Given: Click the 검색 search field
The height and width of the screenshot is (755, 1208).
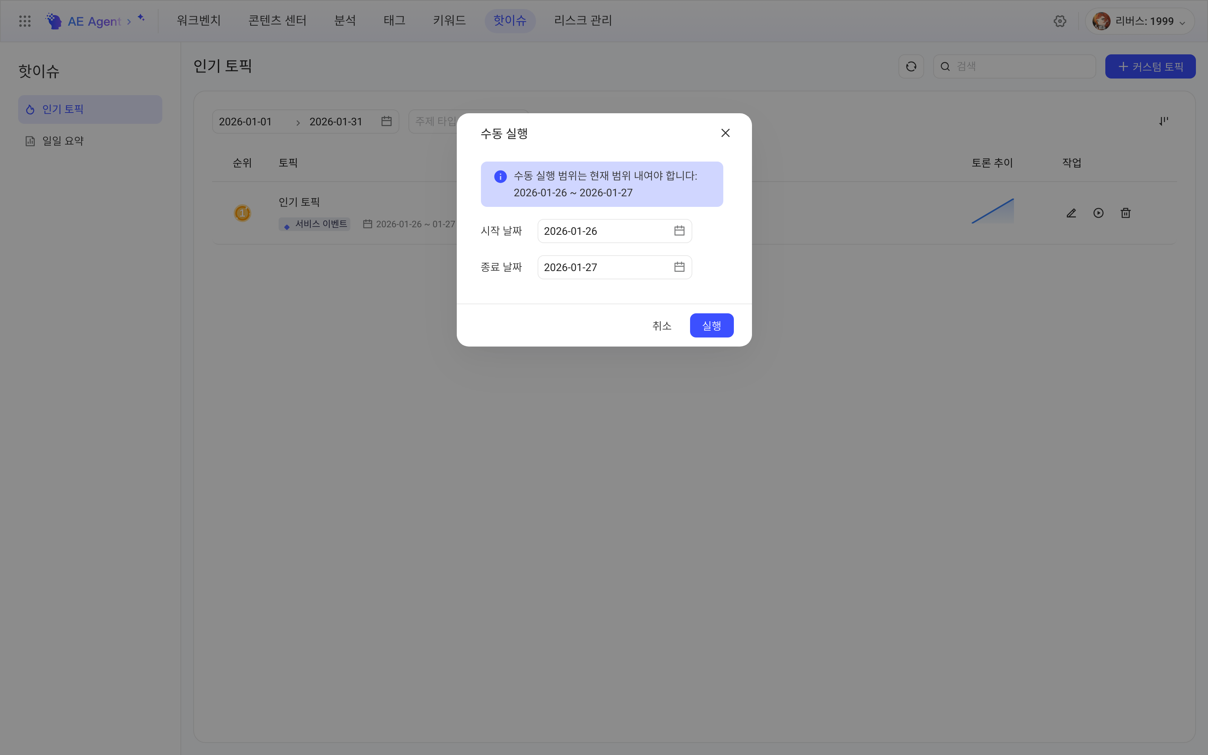Looking at the screenshot, I should 1014,66.
